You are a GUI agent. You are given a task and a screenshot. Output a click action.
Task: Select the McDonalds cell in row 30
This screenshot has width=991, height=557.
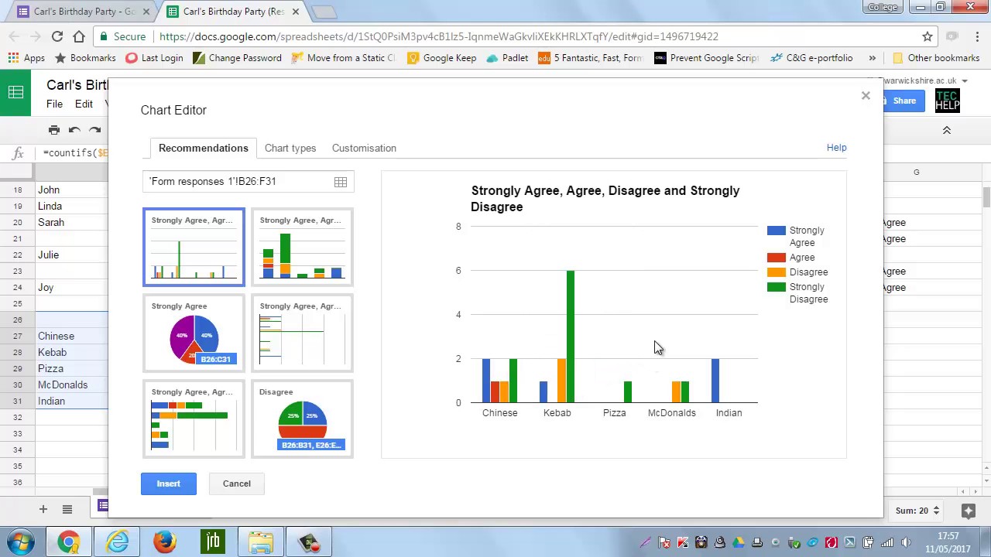[71, 384]
